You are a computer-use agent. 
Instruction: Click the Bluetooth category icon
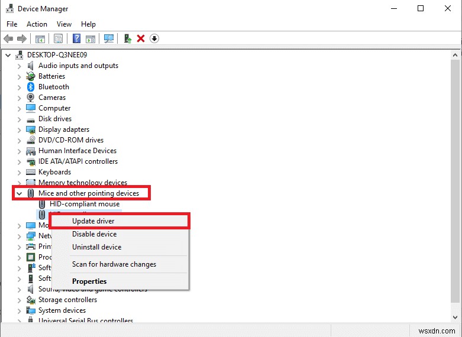point(31,87)
